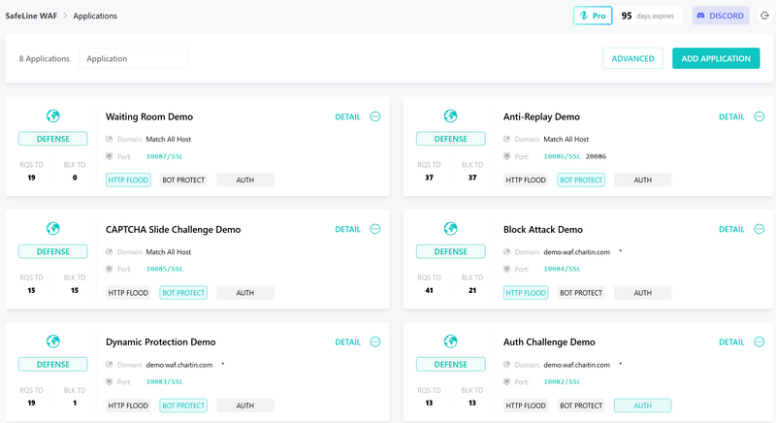Toggle HTTP FLOOD on CAPTCHA Slide Challenge Demo
The width and height of the screenshot is (776, 423).
pos(128,293)
